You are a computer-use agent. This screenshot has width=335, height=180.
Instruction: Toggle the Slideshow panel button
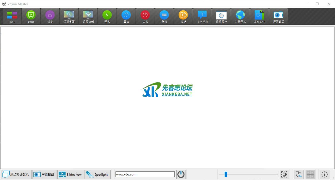pos(70,174)
